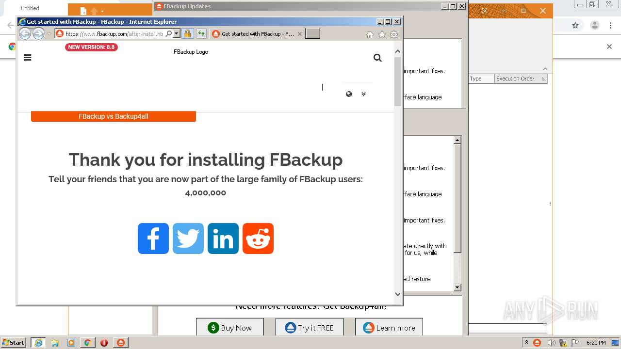Image resolution: width=621 pixels, height=349 pixels.
Task: Open Chrome profile avatar
Action: click(594, 25)
